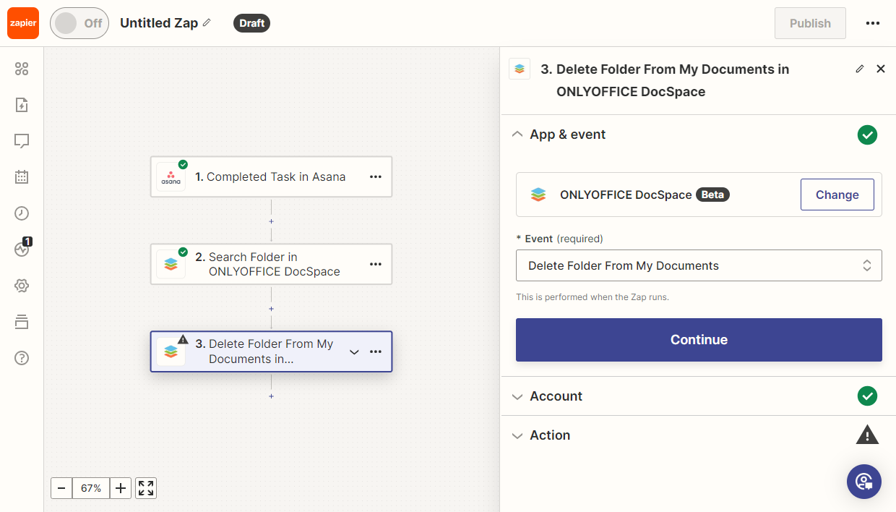Toggle the Zap On/Off switch
This screenshot has height=512, width=896.
(x=79, y=23)
